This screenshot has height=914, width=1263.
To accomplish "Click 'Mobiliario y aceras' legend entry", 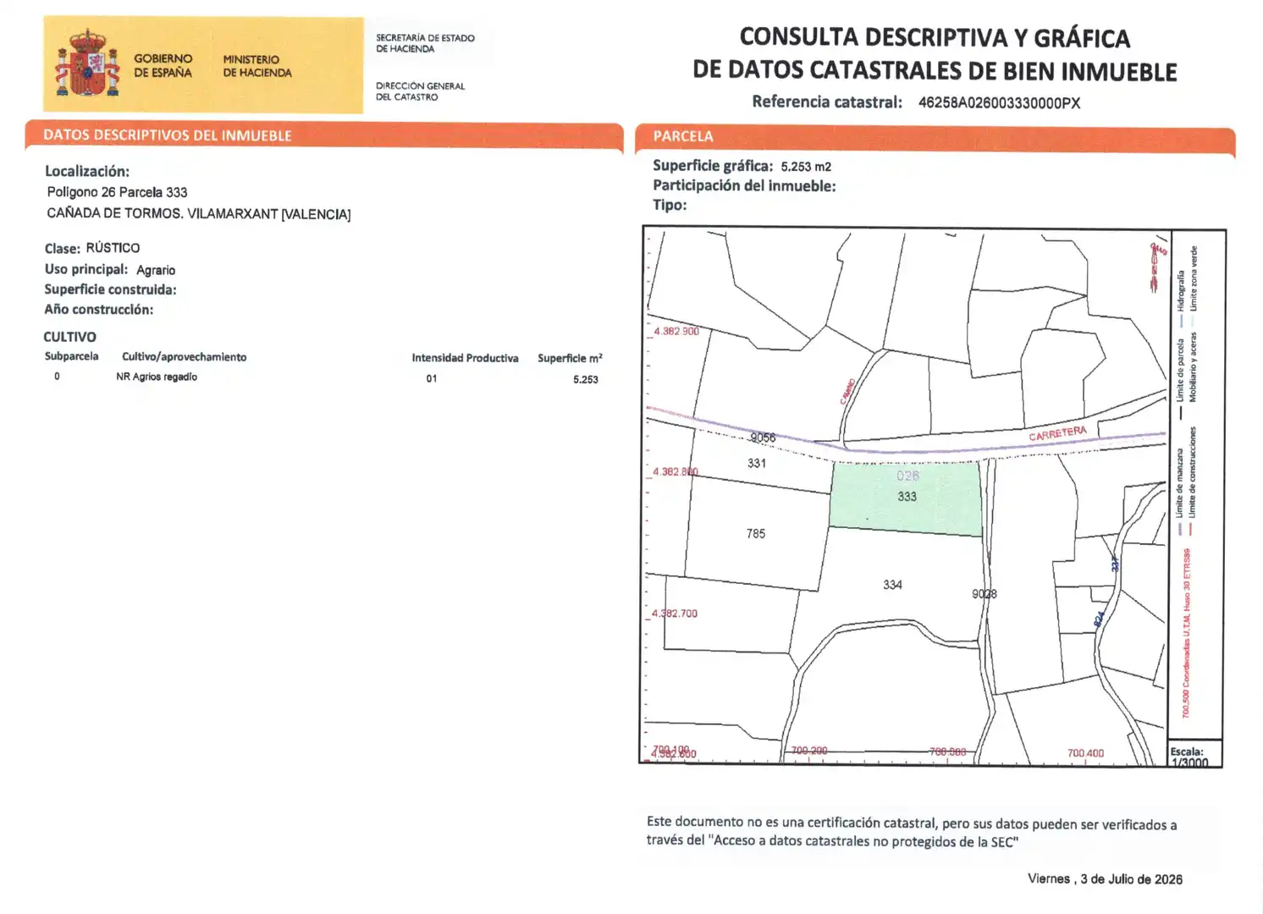I will point(1193,367).
